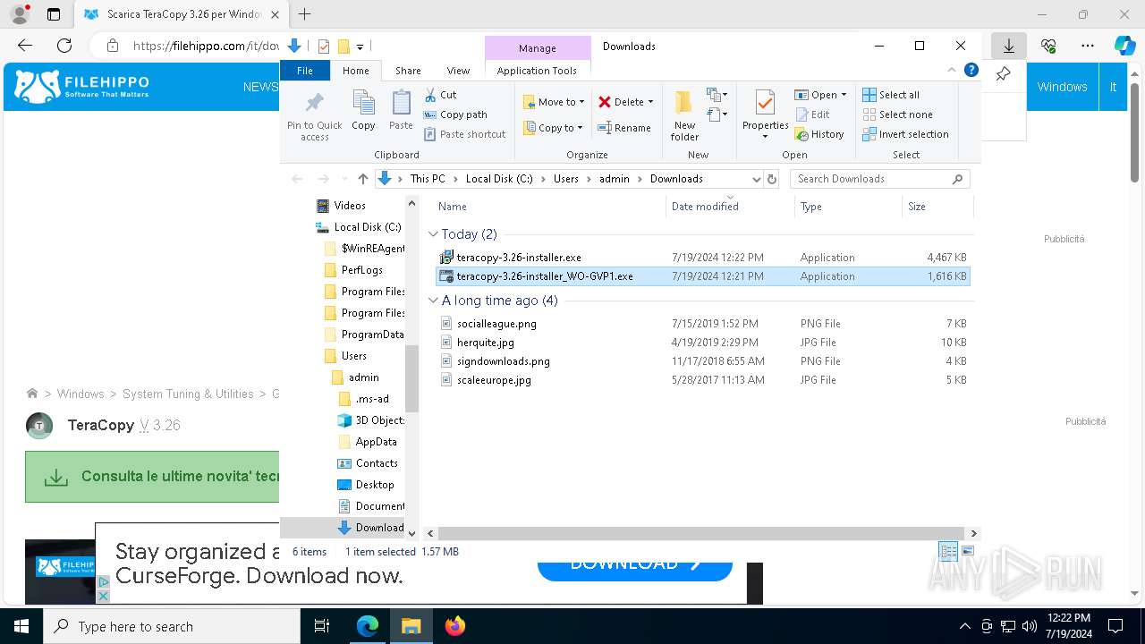Switch to the Home ribbon tab
Viewport: 1145px width, 644px height.
point(355,71)
